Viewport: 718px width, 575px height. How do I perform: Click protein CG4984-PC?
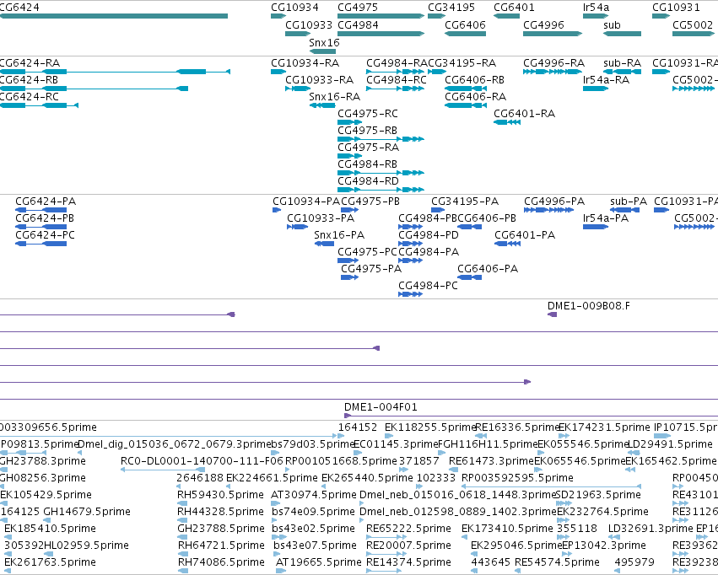click(x=410, y=294)
